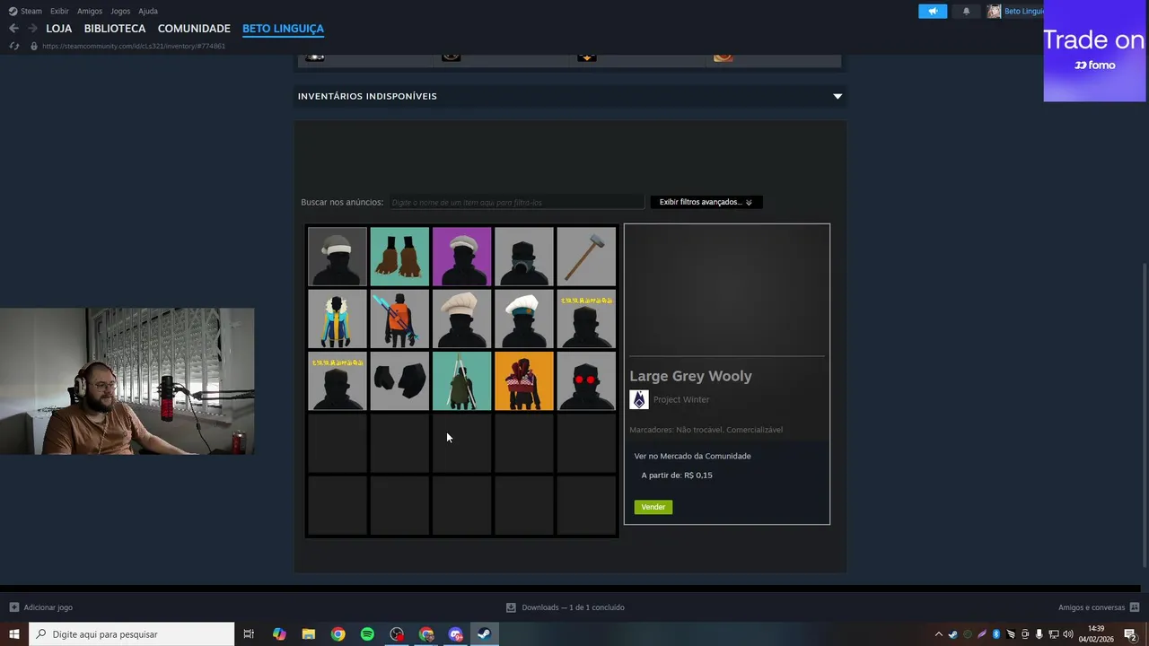Screen dimensions: 1149x646
Task: Open Exibir filtros avançados dropdown
Action: click(x=706, y=202)
